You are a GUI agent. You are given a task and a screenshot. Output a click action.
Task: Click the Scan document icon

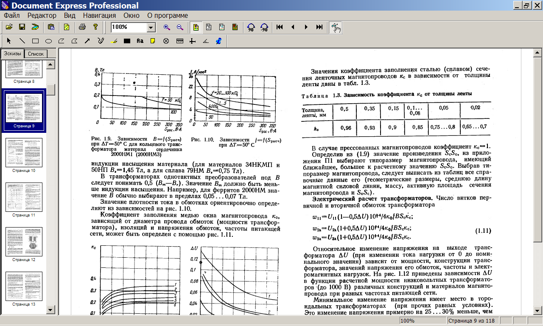(35, 27)
